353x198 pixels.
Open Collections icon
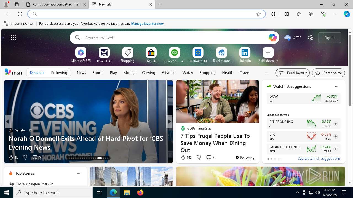(x=311, y=14)
